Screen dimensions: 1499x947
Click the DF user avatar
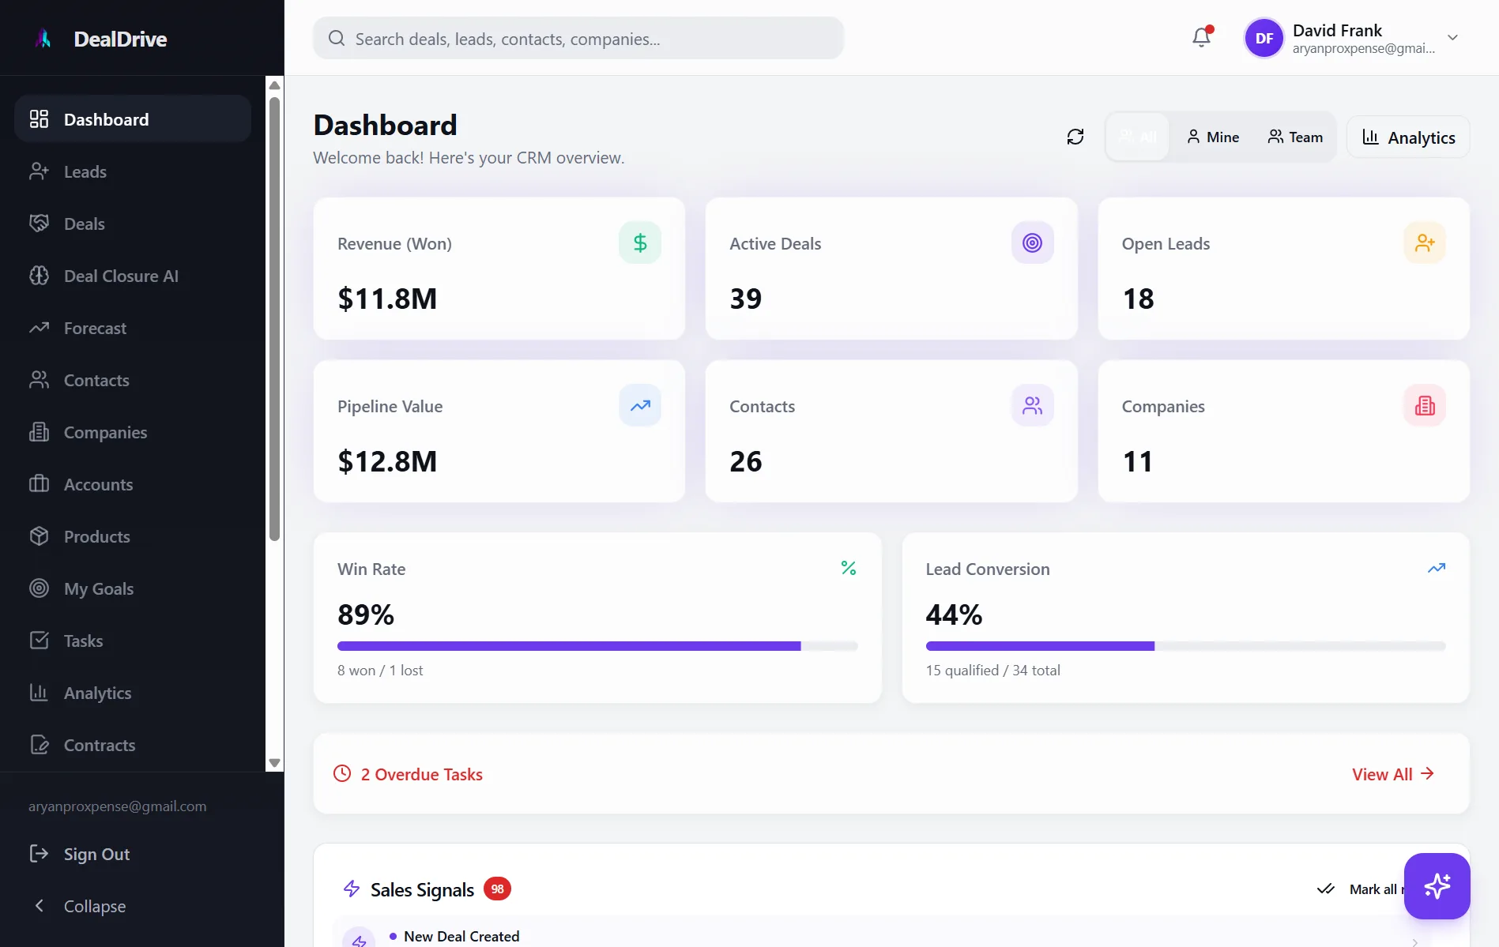click(x=1264, y=38)
